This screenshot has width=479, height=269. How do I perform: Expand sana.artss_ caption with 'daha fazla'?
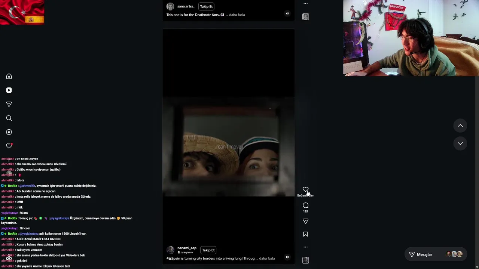237,15
